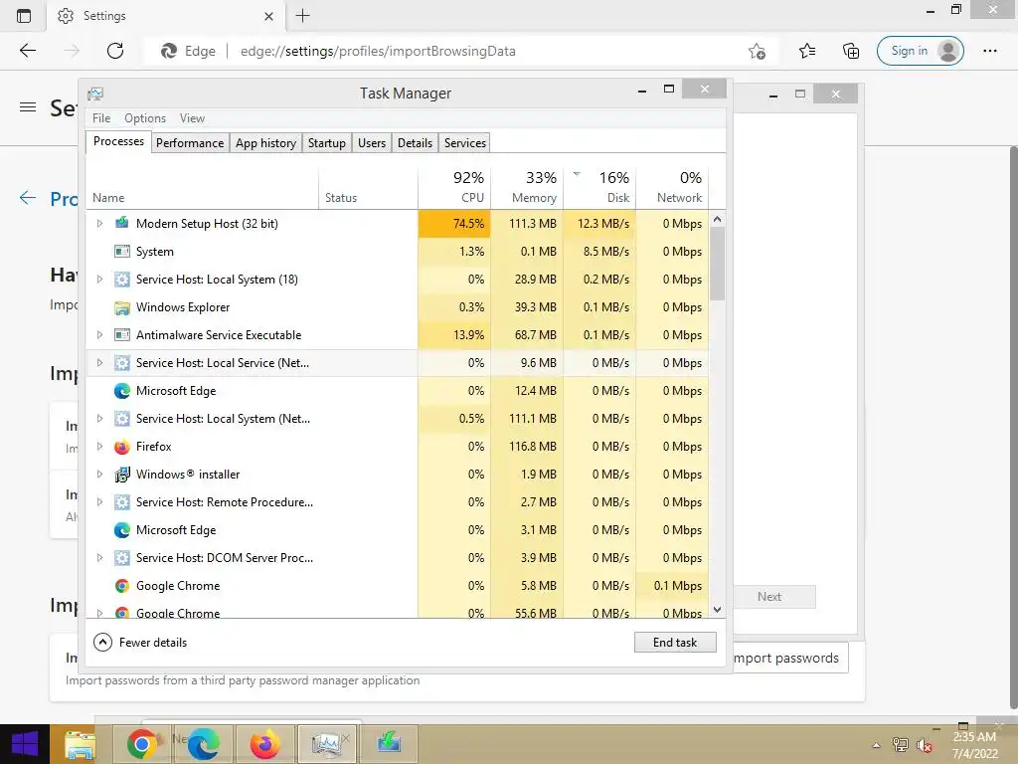The height and width of the screenshot is (764, 1018).
Task: Expand Service Host: Local Service (Net...)
Action: point(99,363)
